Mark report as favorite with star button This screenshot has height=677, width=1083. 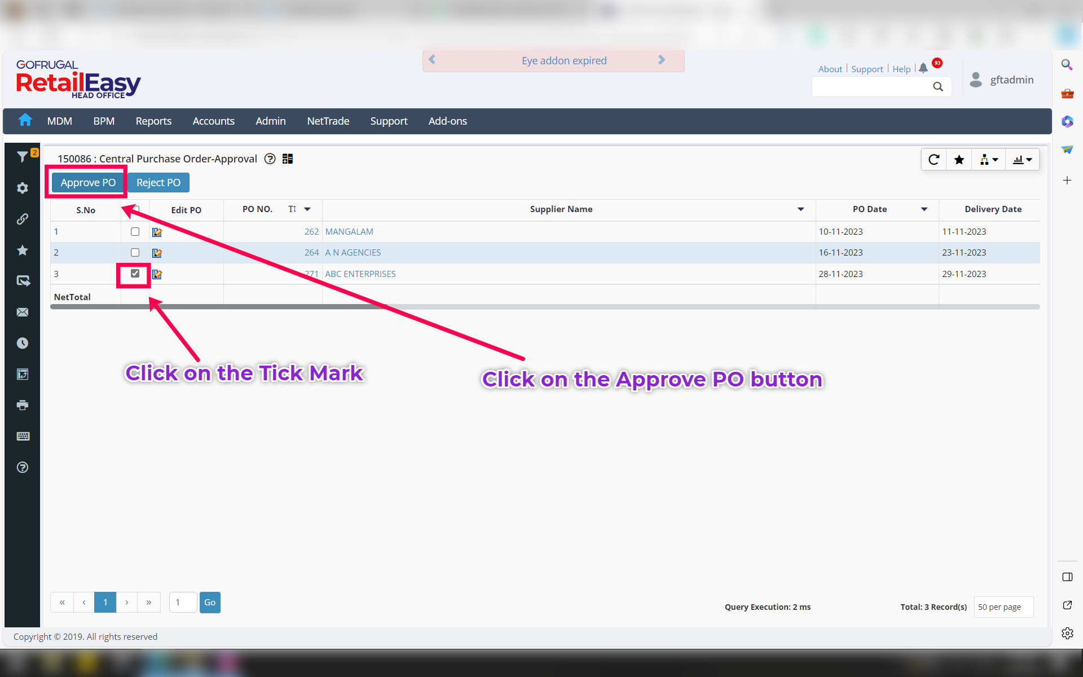tap(959, 160)
